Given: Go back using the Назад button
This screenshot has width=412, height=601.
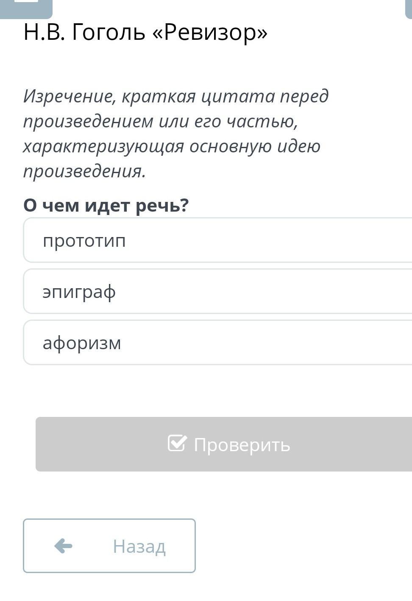Looking at the screenshot, I should pyautogui.click(x=109, y=546).
